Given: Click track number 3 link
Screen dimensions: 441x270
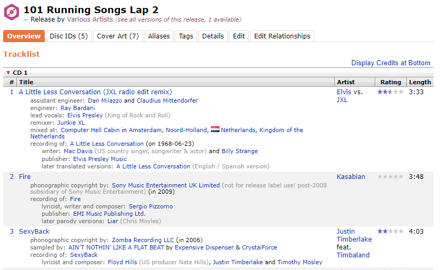Looking at the screenshot, I should point(12,232).
